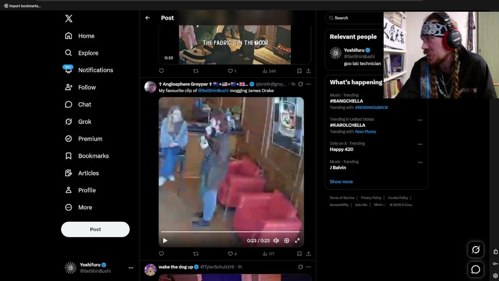Click the Articles icon in sidebar
The image size is (499, 281).
[69, 173]
